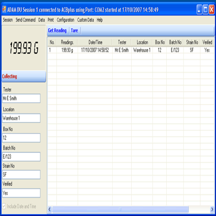Click the horizontal scrollbar thumb below the table

click(x=120, y=209)
